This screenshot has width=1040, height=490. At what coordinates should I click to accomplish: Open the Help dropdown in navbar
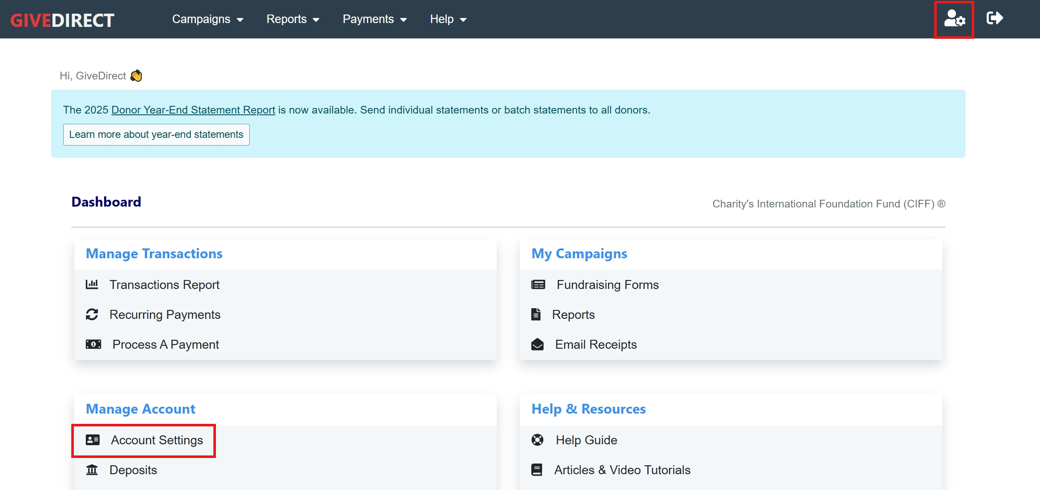448,19
